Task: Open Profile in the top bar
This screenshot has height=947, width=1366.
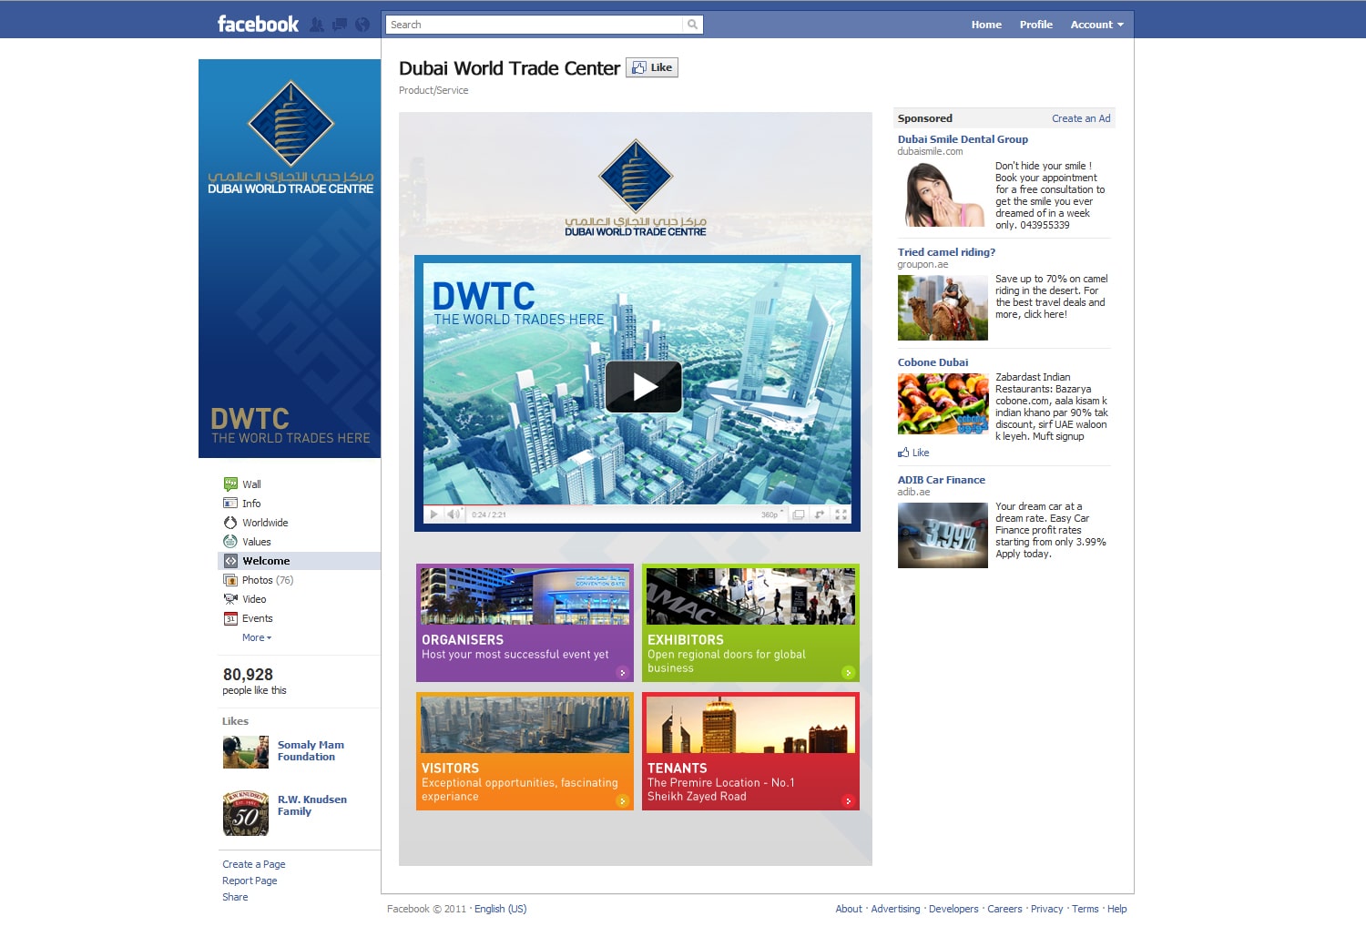Action: point(1036,25)
